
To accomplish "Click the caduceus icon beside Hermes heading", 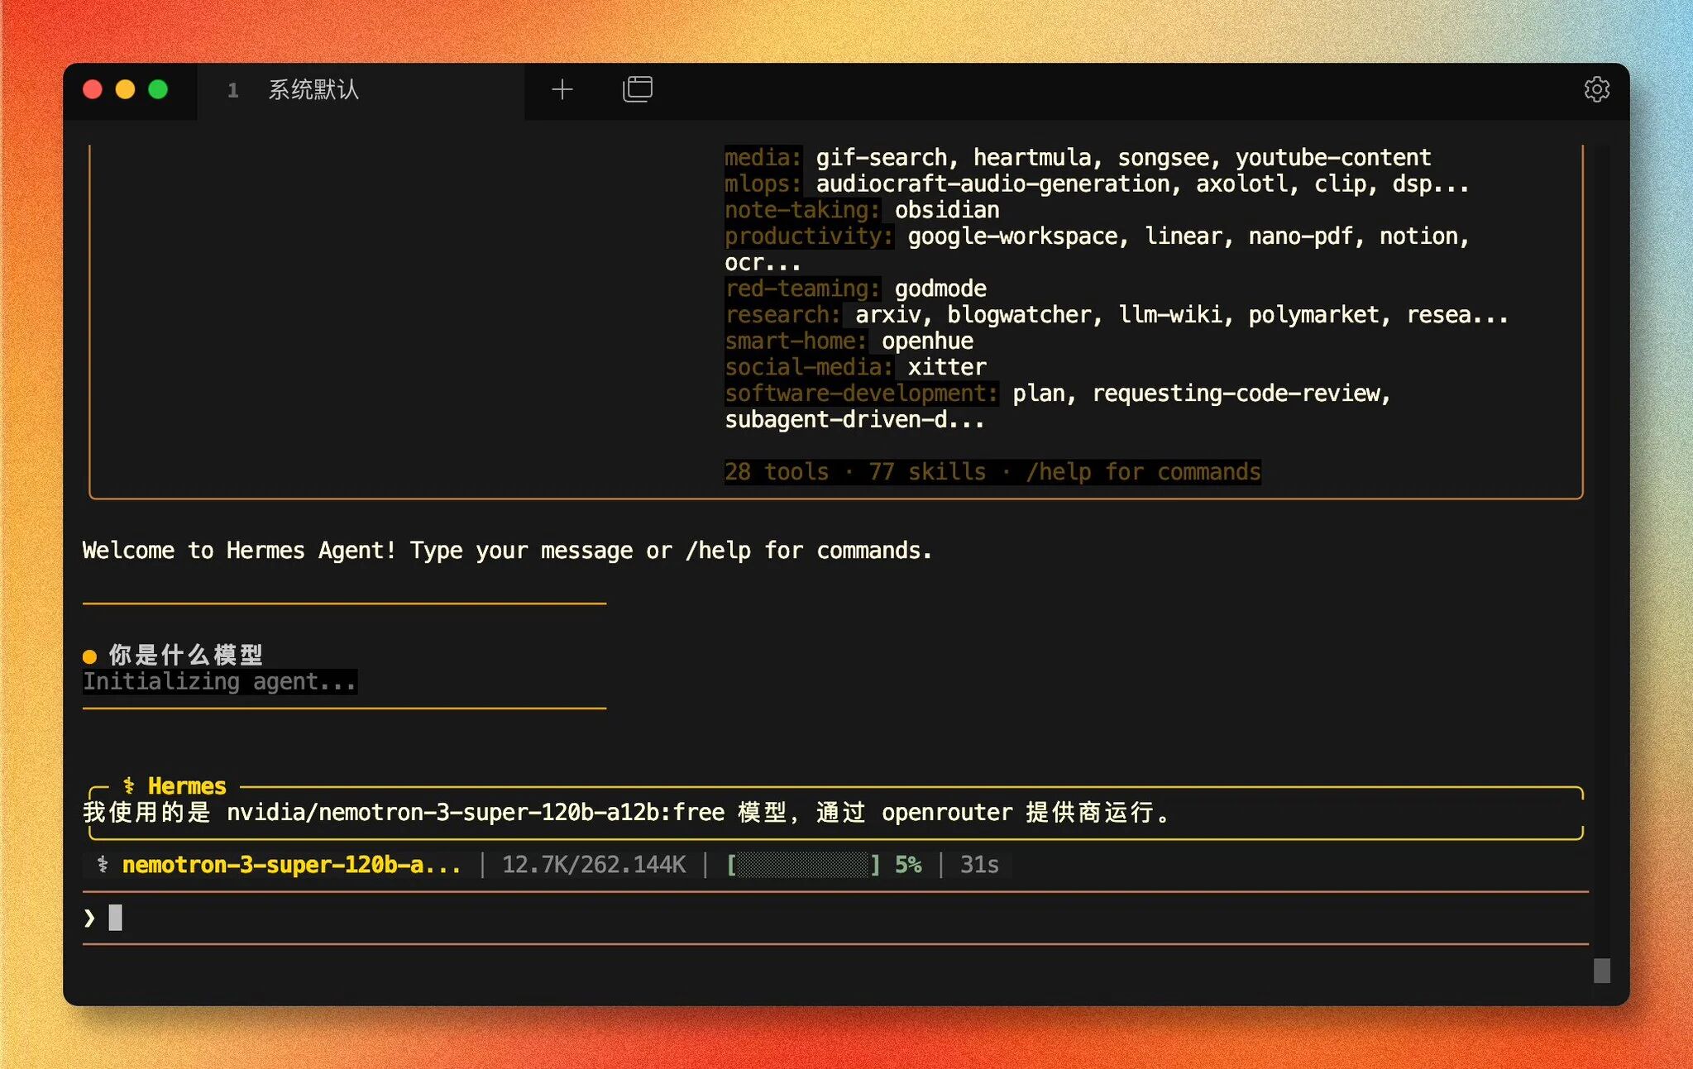I will pyautogui.click(x=129, y=785).
